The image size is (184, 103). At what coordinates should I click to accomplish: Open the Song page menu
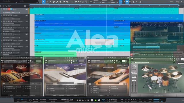tap(178, 2)
